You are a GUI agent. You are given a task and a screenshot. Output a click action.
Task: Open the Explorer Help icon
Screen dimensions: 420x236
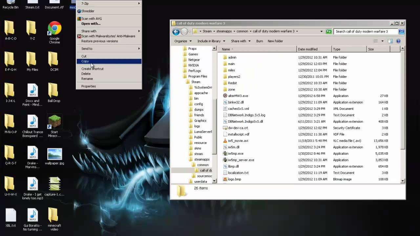tap(398, 41)
